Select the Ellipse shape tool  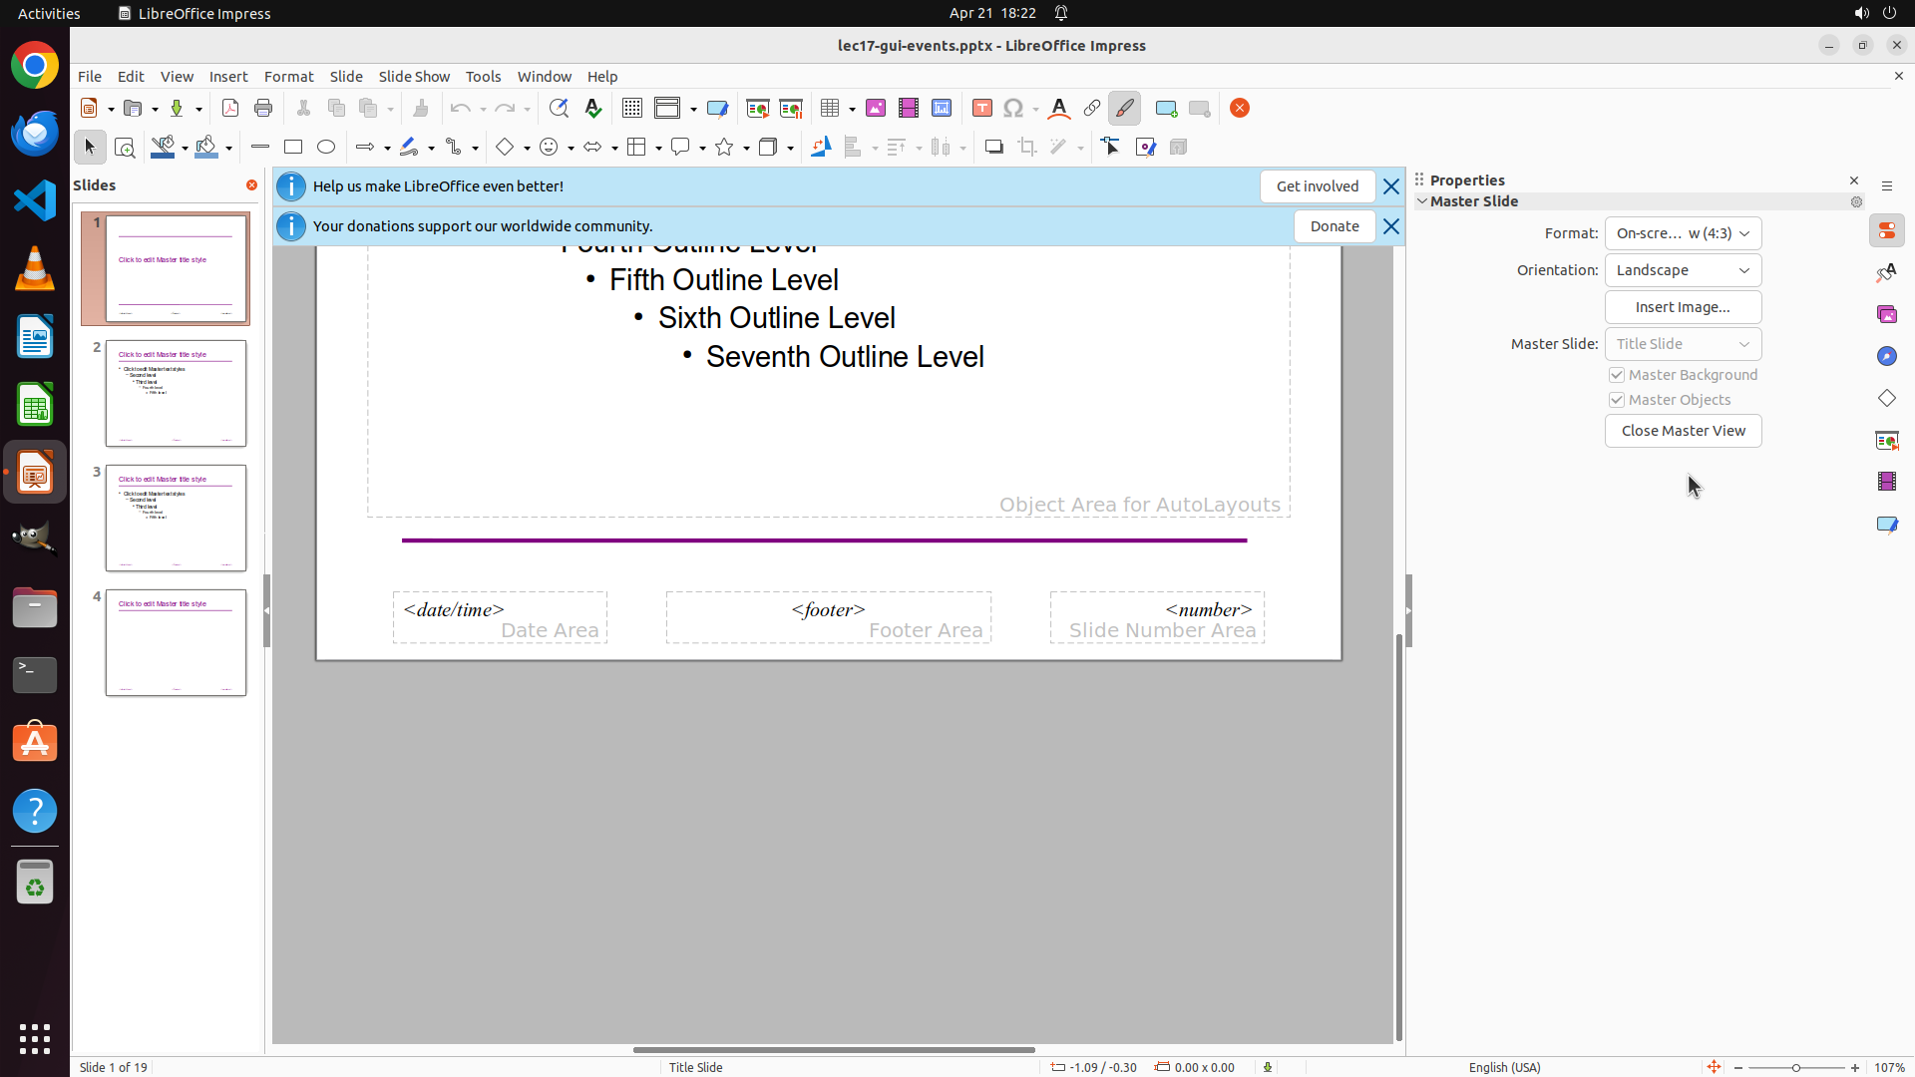tap(326, 148)
